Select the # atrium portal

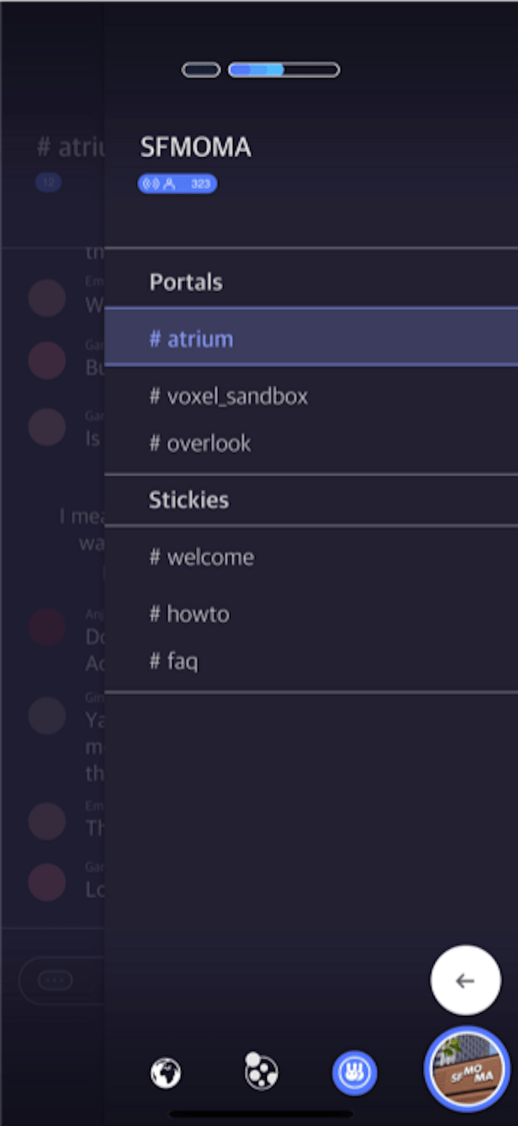click(x=311, y=338)
